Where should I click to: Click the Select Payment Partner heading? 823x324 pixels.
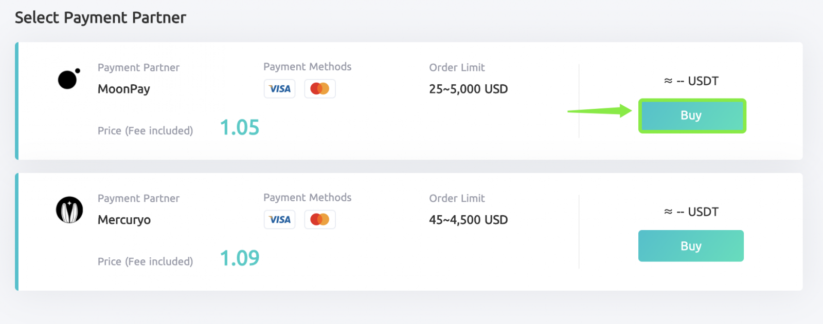[x=101, y=17]
